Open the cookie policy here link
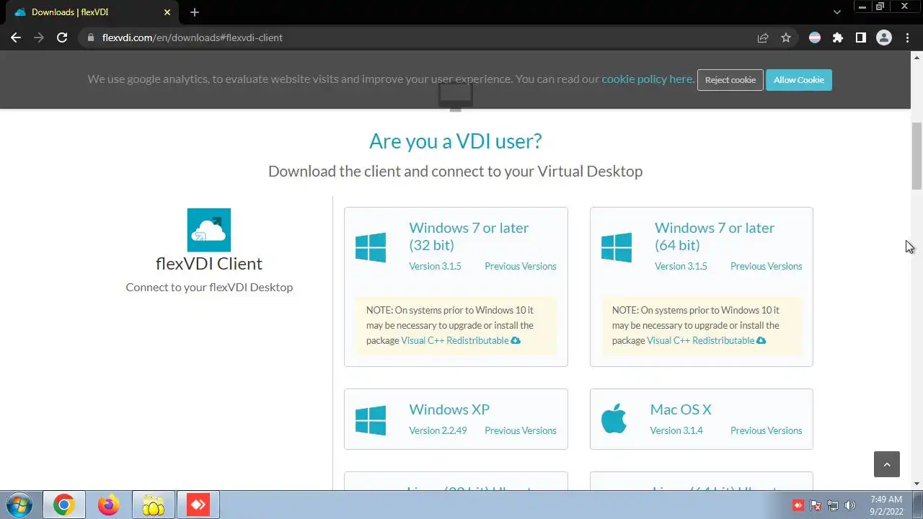Screen dimensions: 923x519 [648, 79]
